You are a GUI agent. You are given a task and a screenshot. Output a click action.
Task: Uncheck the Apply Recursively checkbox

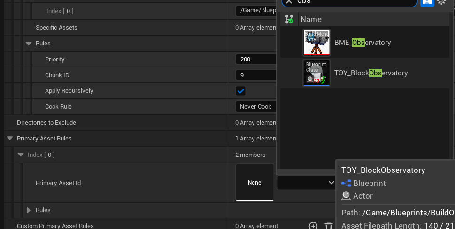[x=240, y=91]
